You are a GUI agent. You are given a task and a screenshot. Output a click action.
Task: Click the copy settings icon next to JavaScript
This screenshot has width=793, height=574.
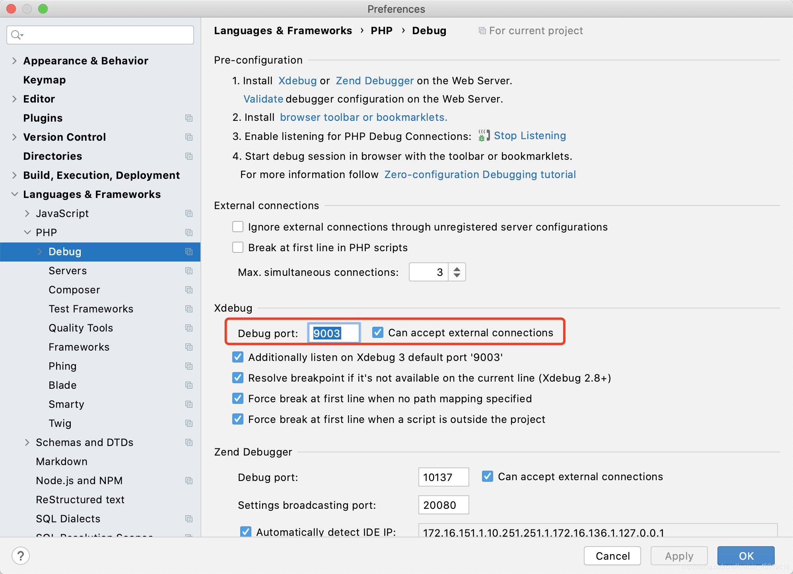[x=189, y=213]
